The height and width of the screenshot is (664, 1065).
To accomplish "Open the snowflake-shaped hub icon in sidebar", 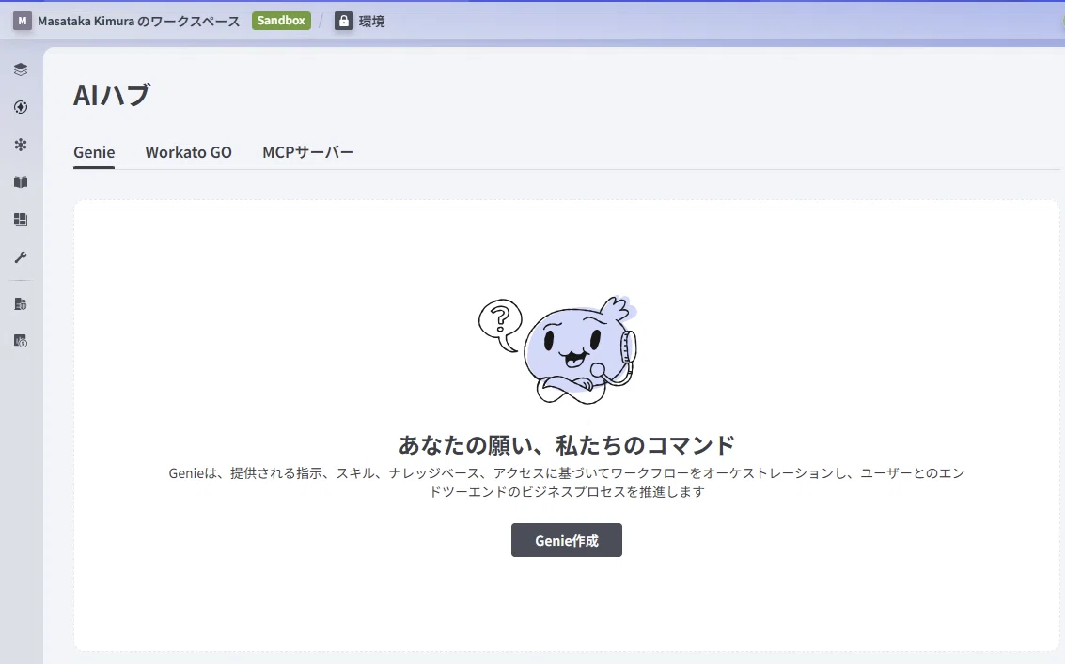I will click(21, 145).
